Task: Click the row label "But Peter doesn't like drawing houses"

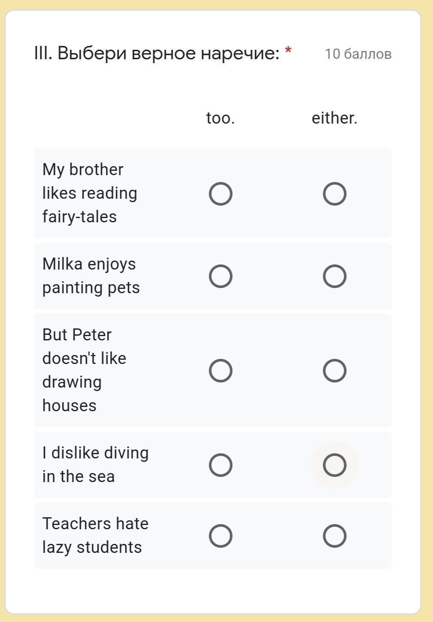Action: (x=84, y=370)
